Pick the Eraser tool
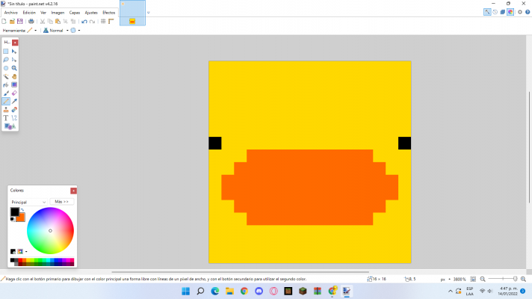Image resolution: width=532 pixels, height=299 pixels. [14, 93]
